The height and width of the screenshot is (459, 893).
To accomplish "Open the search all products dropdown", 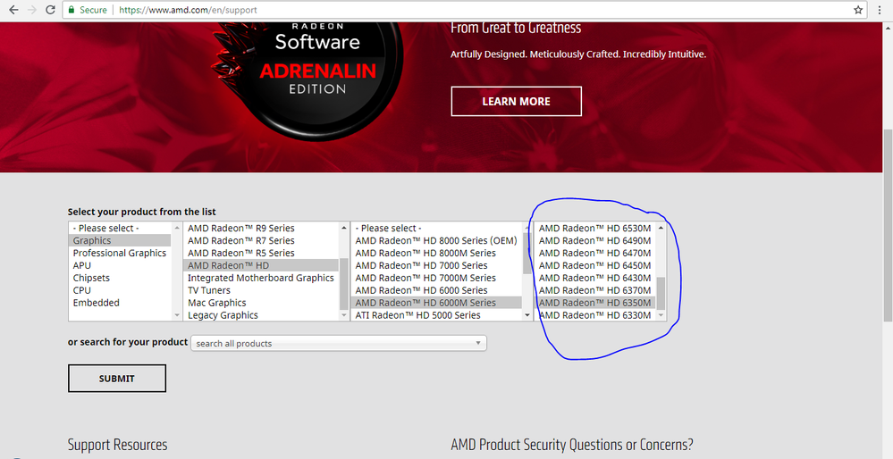I will click(338, 343).
